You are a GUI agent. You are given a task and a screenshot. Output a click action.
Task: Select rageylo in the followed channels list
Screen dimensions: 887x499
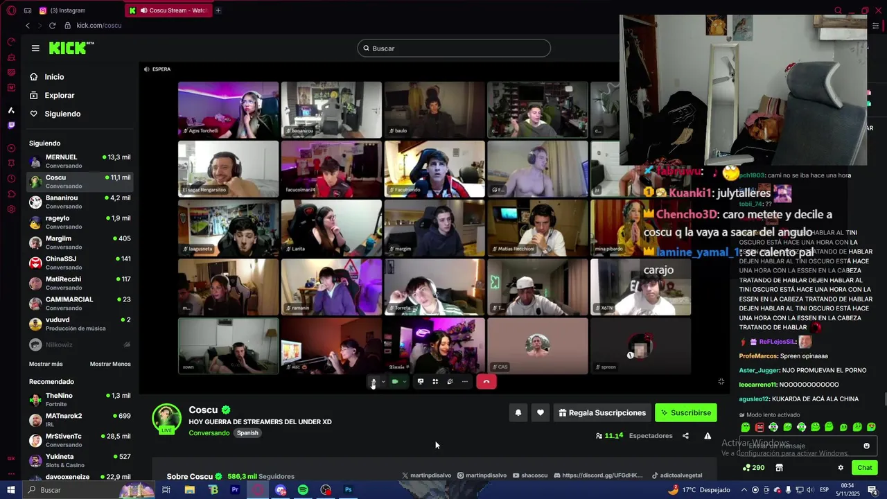(80, 222)
